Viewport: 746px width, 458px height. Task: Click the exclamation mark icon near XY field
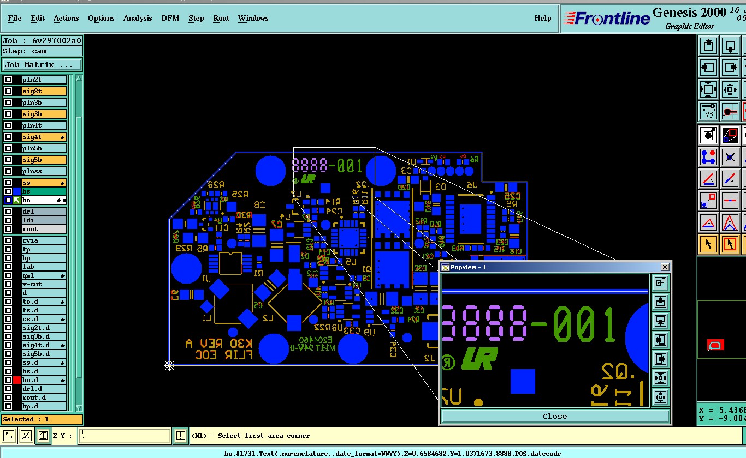coord(181,436)
